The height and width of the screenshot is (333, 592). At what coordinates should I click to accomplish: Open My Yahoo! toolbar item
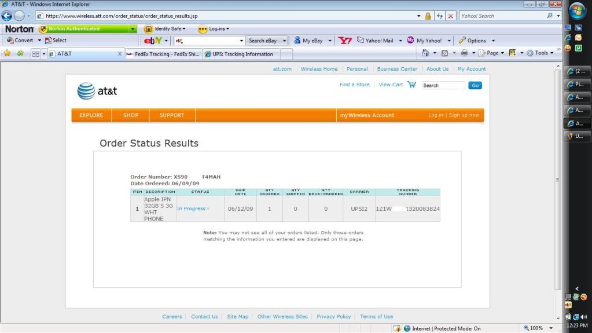(424, 41)
